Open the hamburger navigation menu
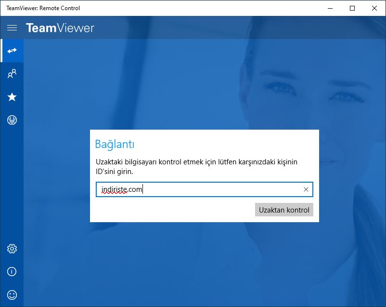 [12, 27]
